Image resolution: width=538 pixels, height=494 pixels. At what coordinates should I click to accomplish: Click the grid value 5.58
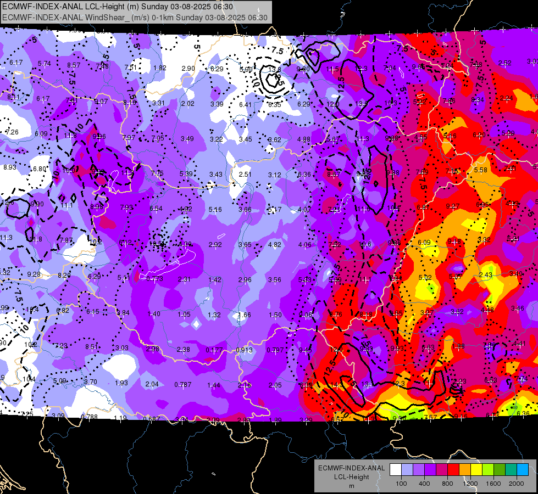[x=481, y=170]
